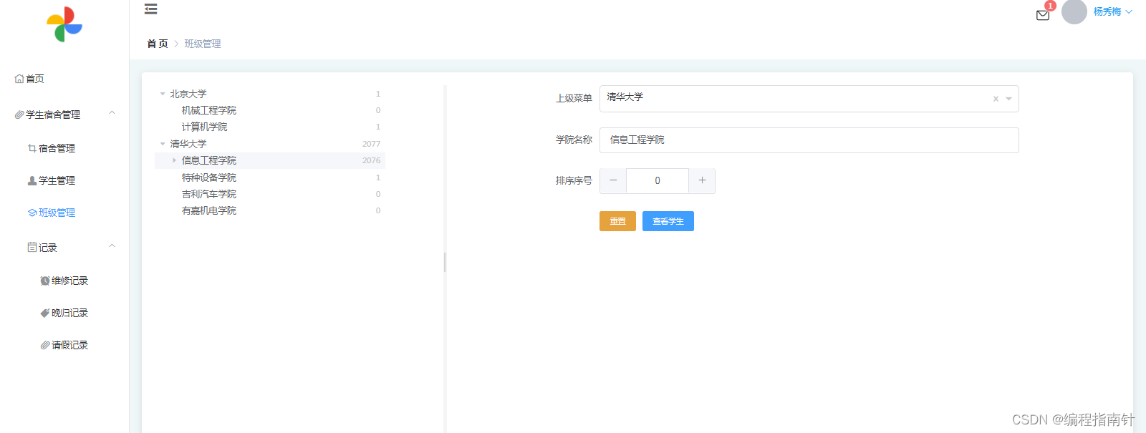Collapse the 学生宿舍管理 menu group
Viewport: 1146px width, 433px height.
(x=64, y=115)
